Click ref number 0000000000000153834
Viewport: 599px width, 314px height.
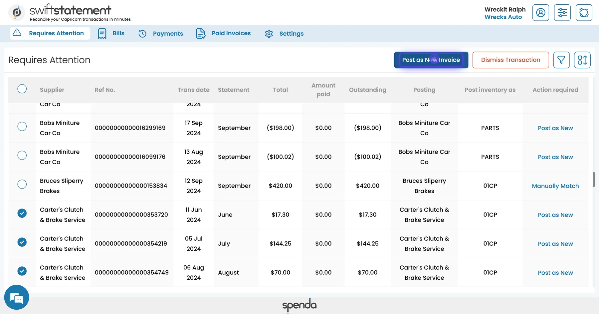point(131,186)
